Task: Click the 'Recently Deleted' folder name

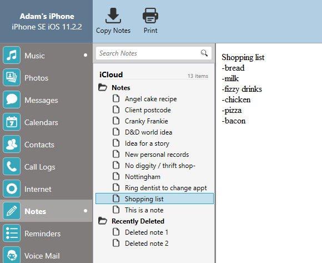Action: click(x=138, y=221)
